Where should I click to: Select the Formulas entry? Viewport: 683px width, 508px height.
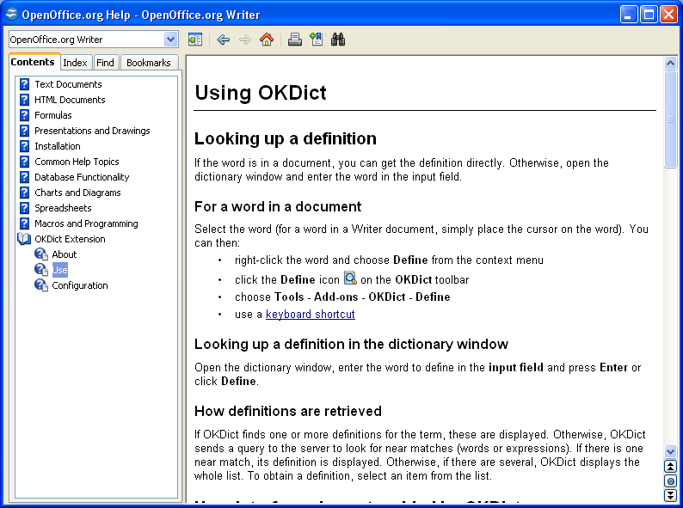(53, 115)
